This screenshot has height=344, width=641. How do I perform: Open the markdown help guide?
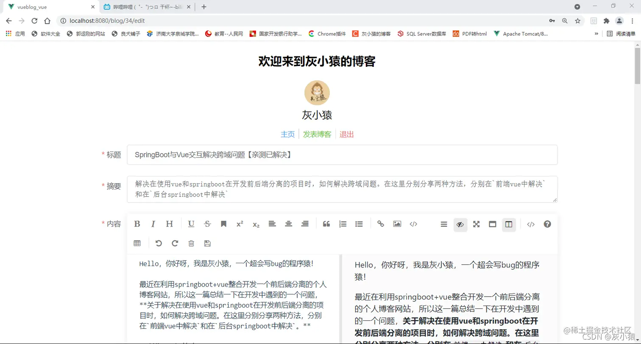(x=547, y=224)
